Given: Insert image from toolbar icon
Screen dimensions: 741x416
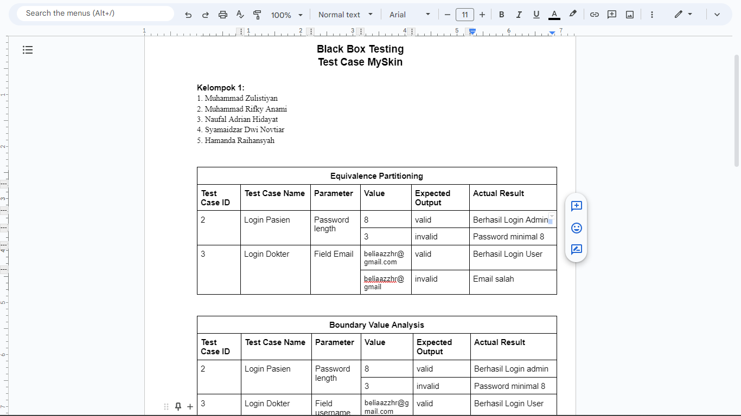Looking at the screenshot, I should [630, 15].
